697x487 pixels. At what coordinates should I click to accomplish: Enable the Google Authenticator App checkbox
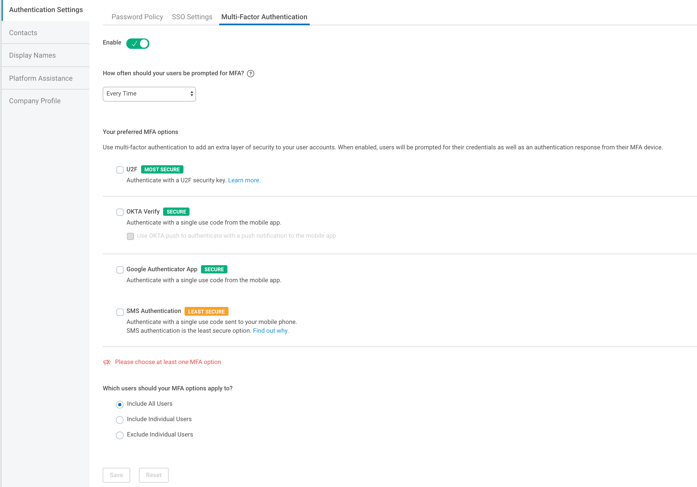pyautogui.click(x=119, y=269)
